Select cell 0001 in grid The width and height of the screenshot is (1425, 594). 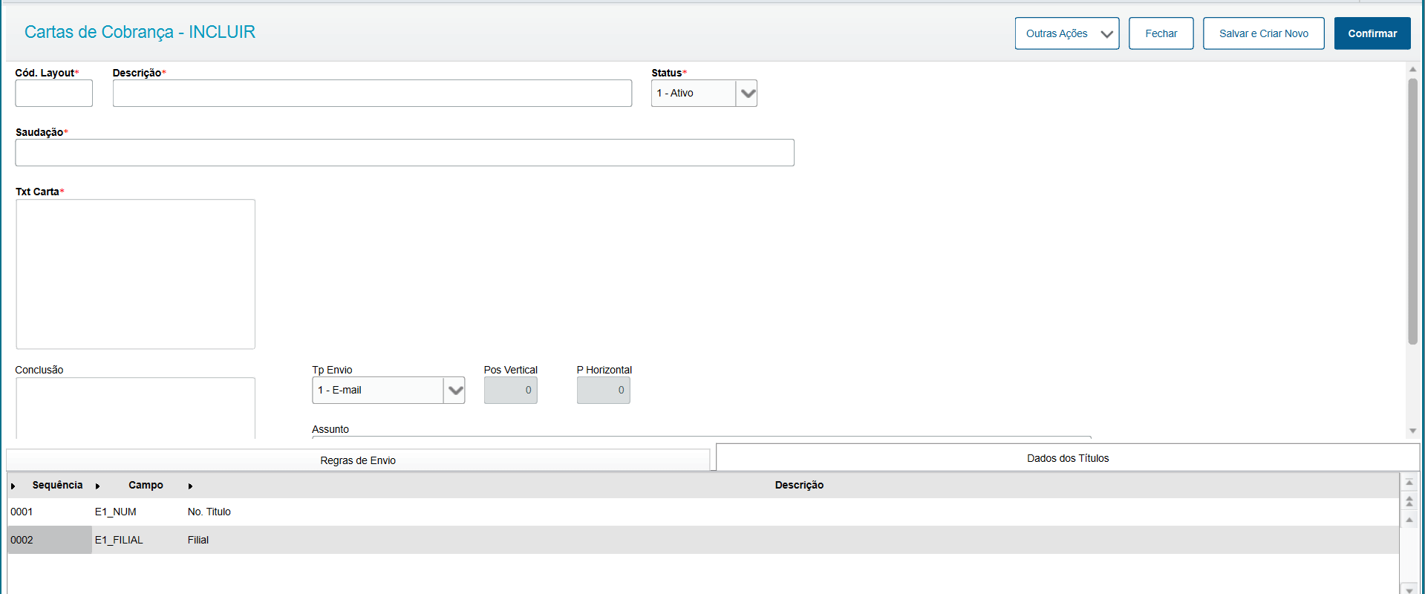coord(50,512)
